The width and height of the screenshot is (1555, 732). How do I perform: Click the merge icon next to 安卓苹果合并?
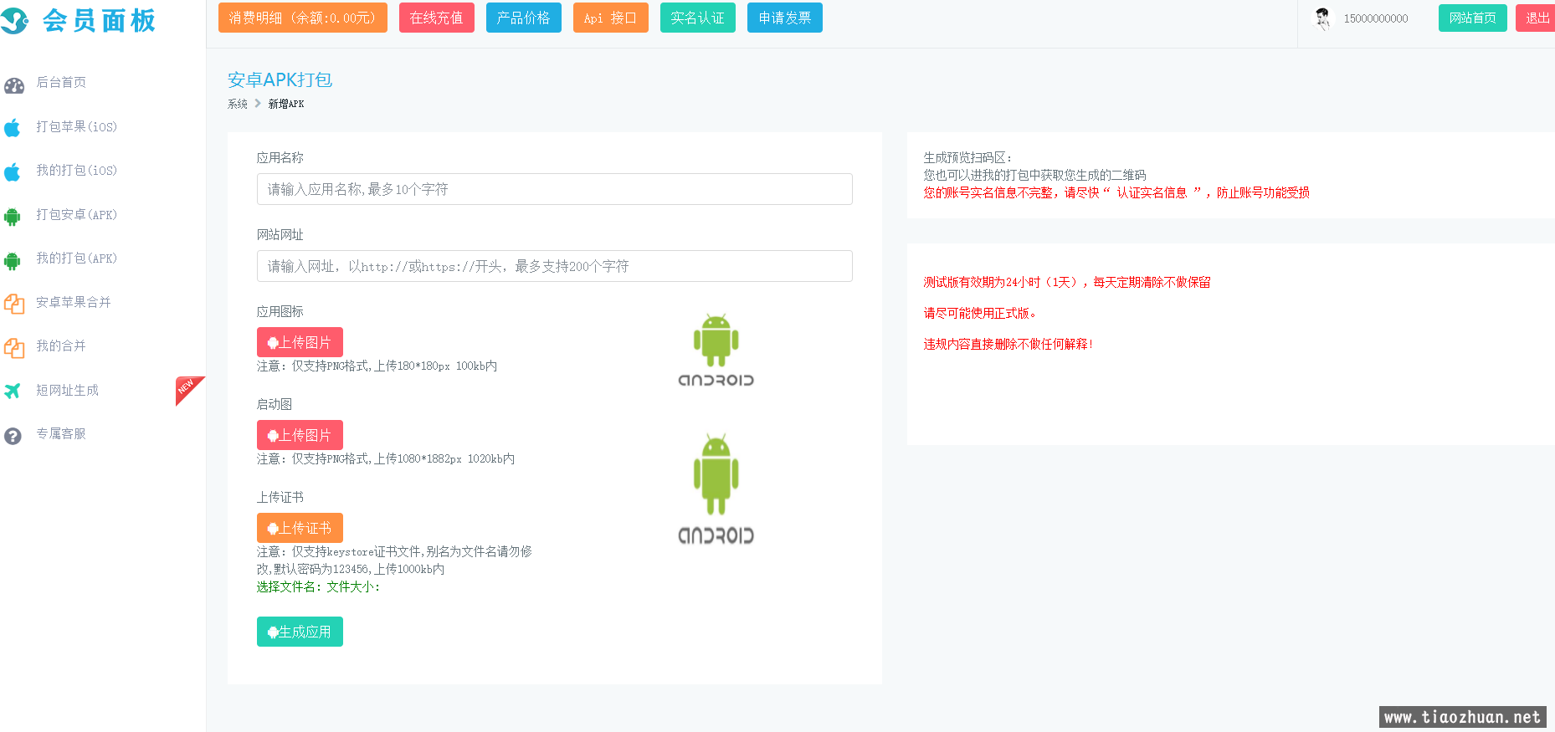click(13, 304)
